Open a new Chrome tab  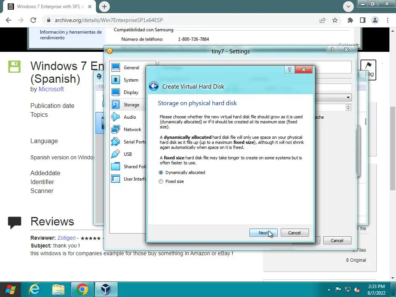coord(104,7)
